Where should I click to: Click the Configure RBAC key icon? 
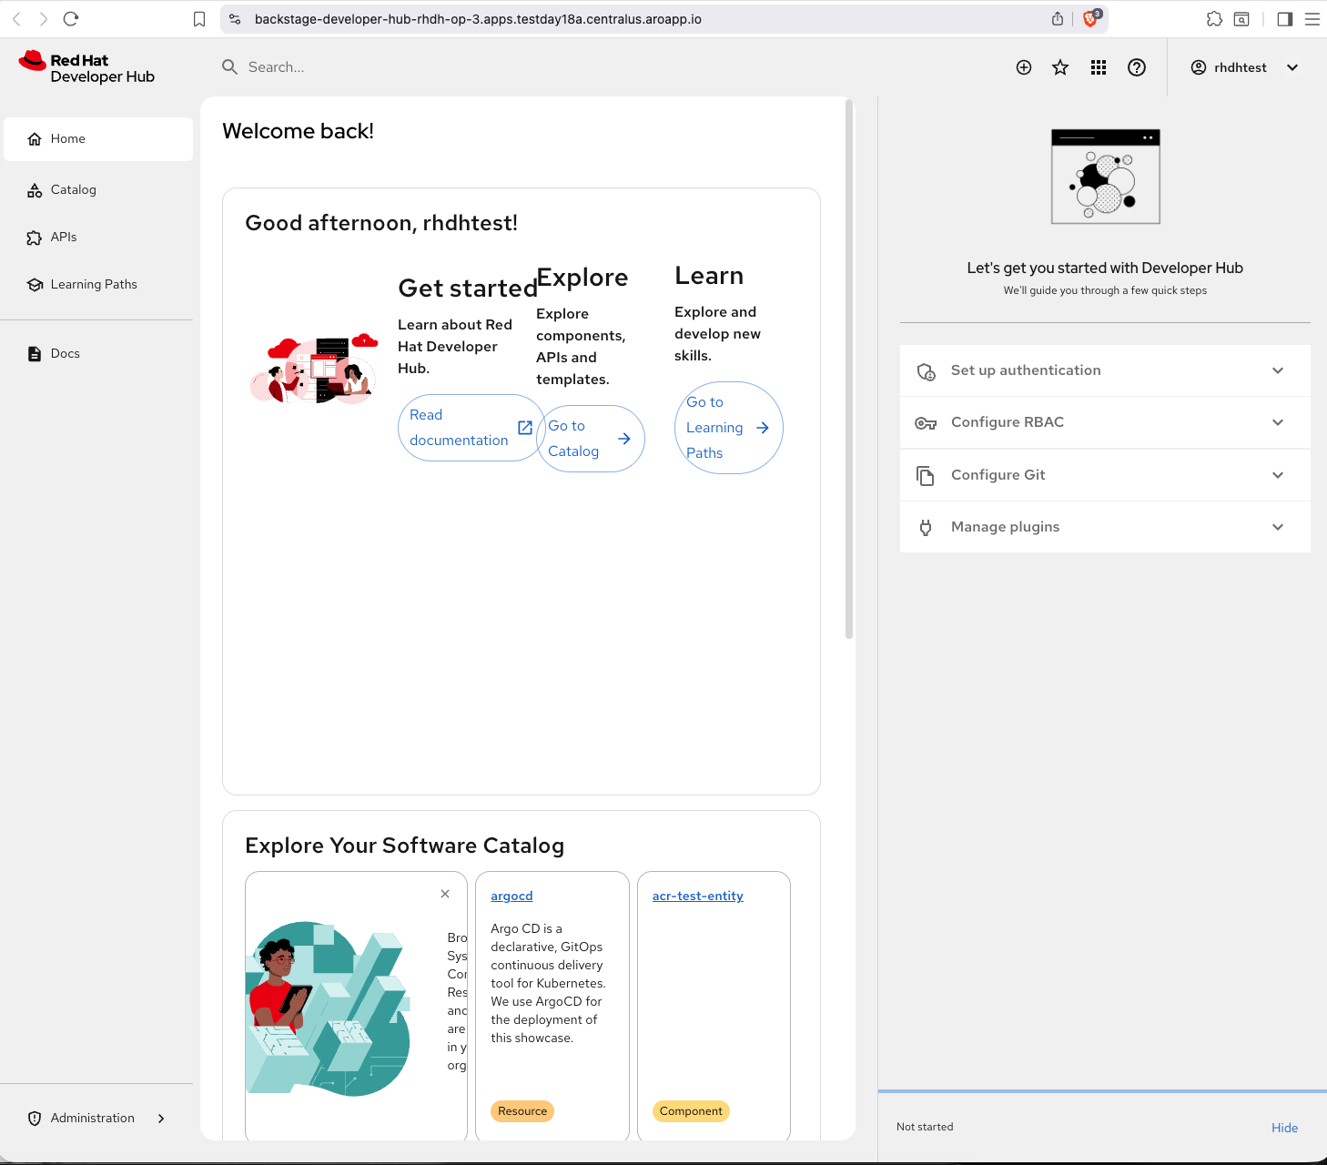926,423
